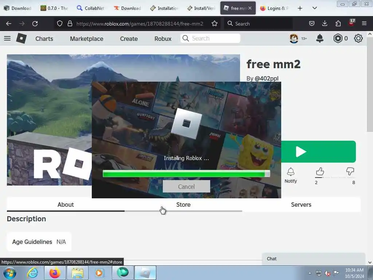The height and width of the screenshot is (280, 373).
Task: Bookmark this page with the star icon
Action: pos(214,23)
